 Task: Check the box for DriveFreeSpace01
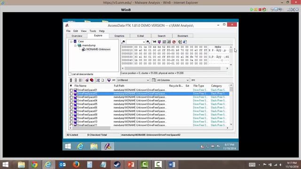click(x=71, y=90)
